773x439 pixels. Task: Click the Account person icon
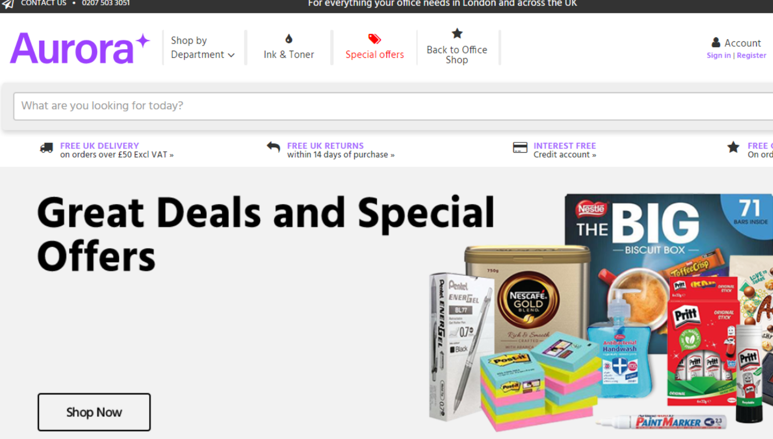point(716,43)
